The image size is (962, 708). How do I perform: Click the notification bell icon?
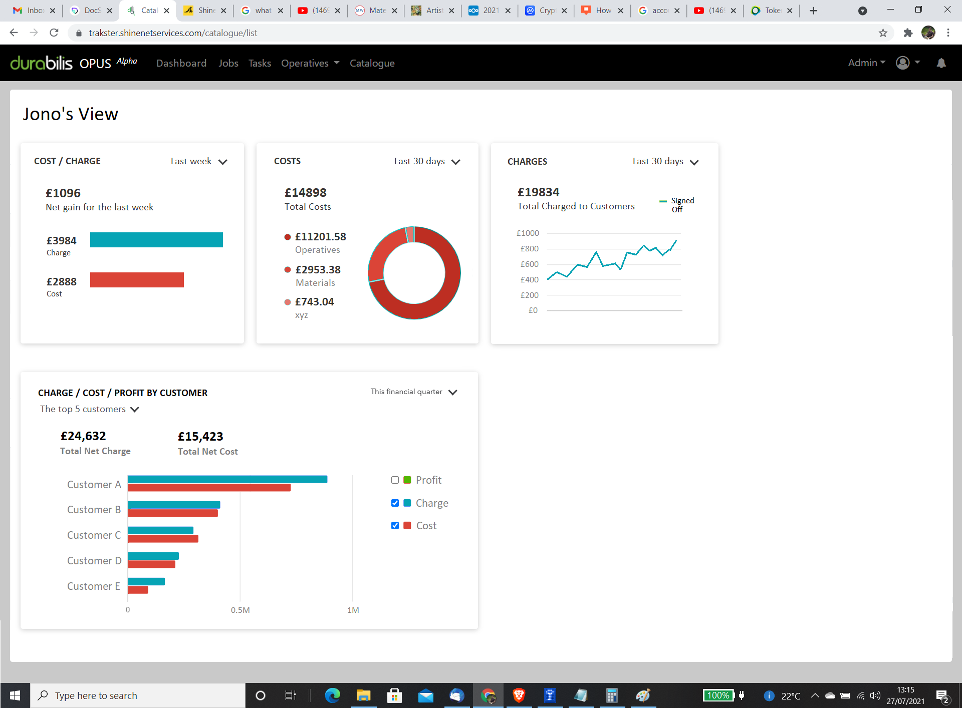click(941, 63)
